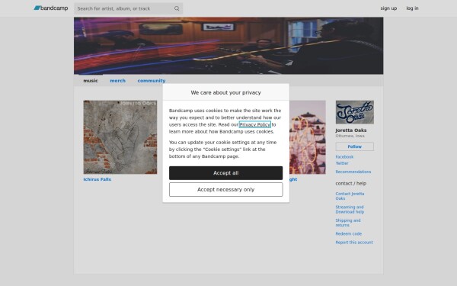Open the partially hidden carnival album cover
The image size is (457, 286).
(x=308, y=137)
